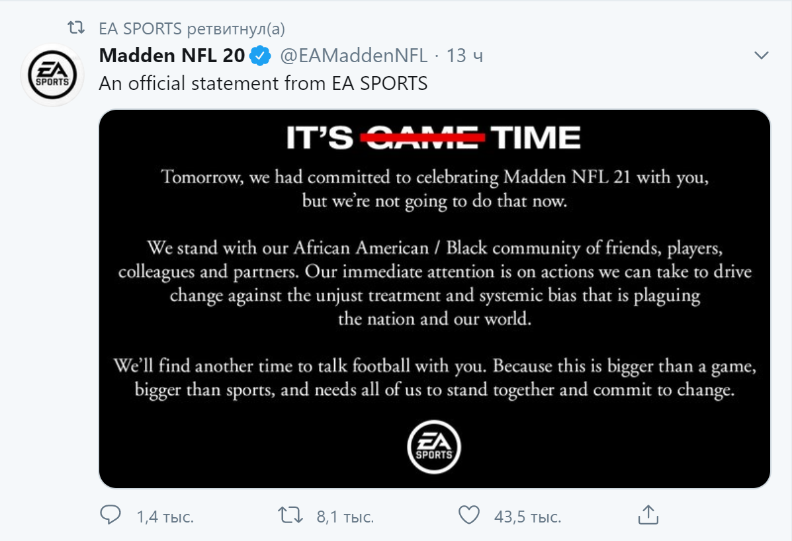Image resolution: width=792 pixels, height=541 pixels.
Task: Click the 43,5 тыс. likes count
Action: point(527,517)
